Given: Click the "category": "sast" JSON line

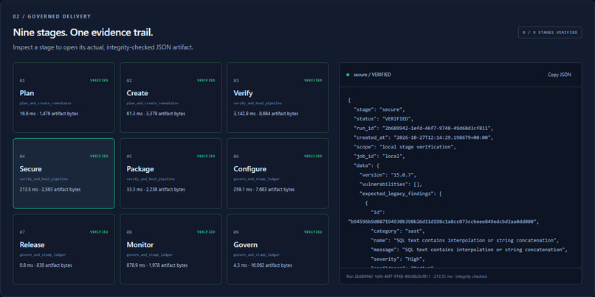Looking at the screenshot, I should pyautogui.click(x=398, y=231).
